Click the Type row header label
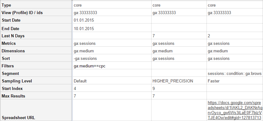The image size is (263, 121). point(6,5)
